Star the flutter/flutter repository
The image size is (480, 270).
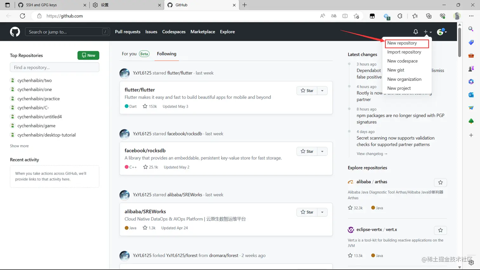click(307, 91)
